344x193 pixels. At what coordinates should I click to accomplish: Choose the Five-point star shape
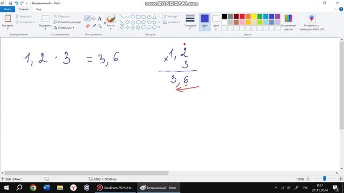[x=133, y=27]
